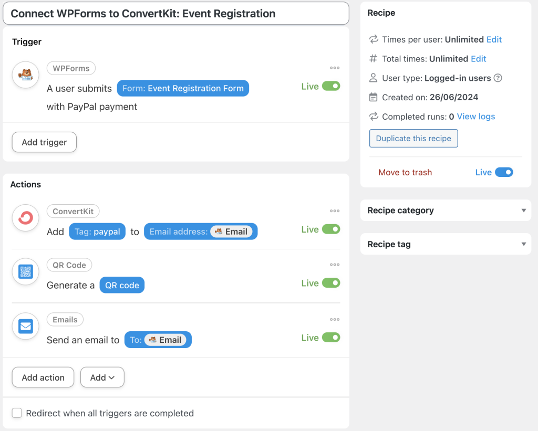This screenshot has height=431, width=538.
Task: Click the ConvertKit integration icon
Action: pos(25,217)
